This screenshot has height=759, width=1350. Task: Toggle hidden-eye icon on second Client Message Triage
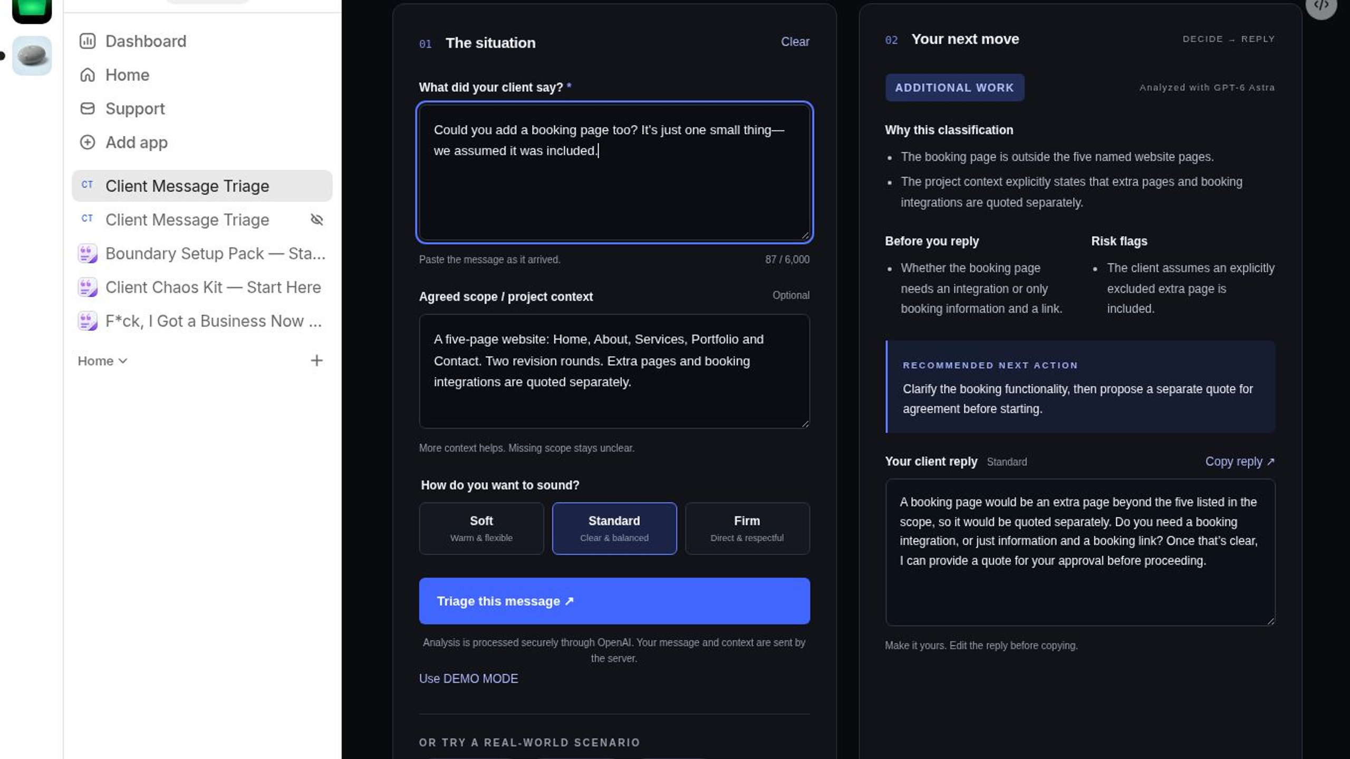pos(317,220)
